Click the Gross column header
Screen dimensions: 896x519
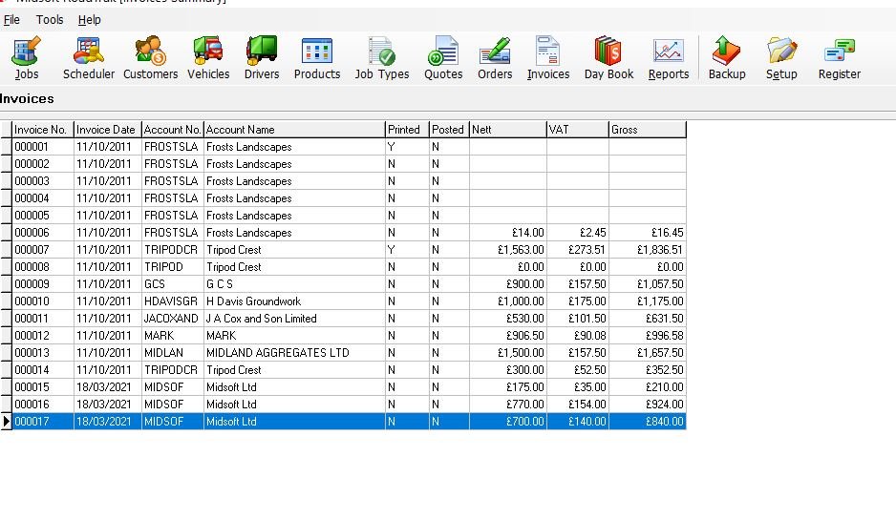pos(648,130)
